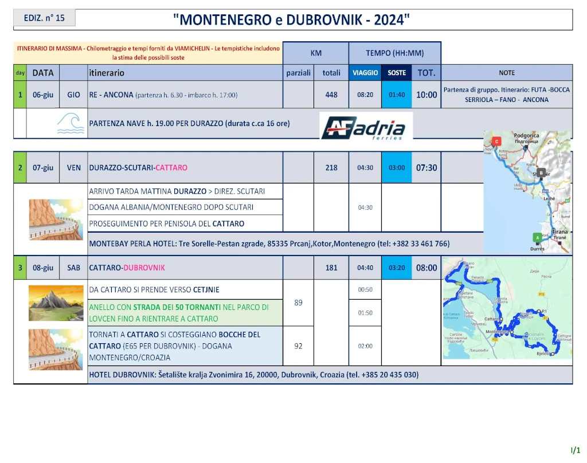Select total time 10:00

(426, 95)
